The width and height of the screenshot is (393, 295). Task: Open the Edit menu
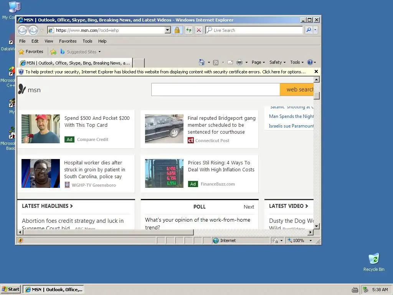pyautogui.click(x=35, y=41)
